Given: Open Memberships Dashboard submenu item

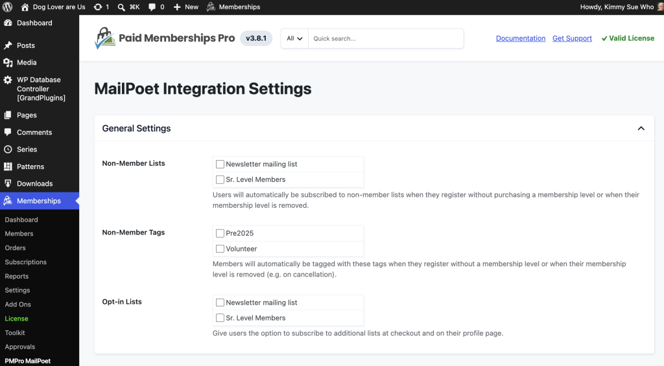Looking at the screenshot, I should tap(21, 220).
